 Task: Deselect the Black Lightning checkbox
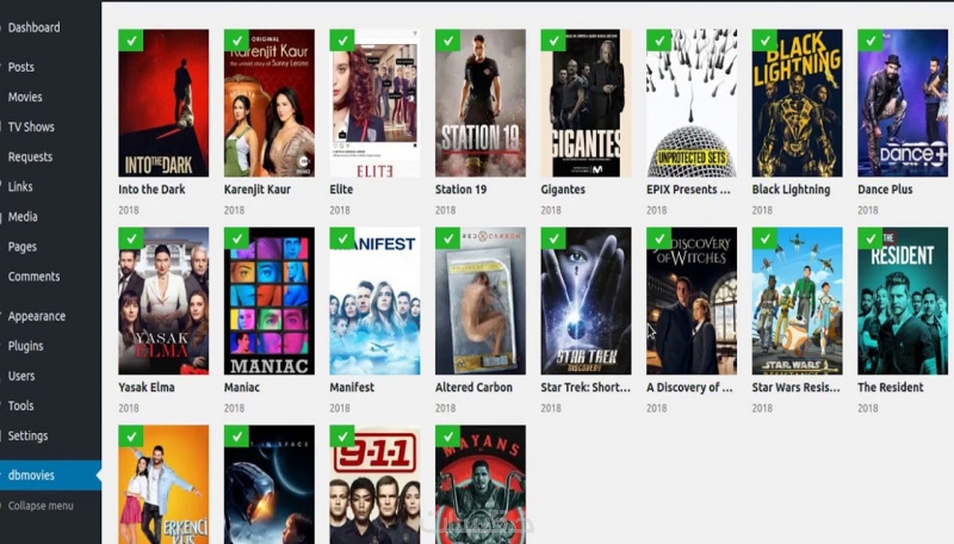click(764, 40)
